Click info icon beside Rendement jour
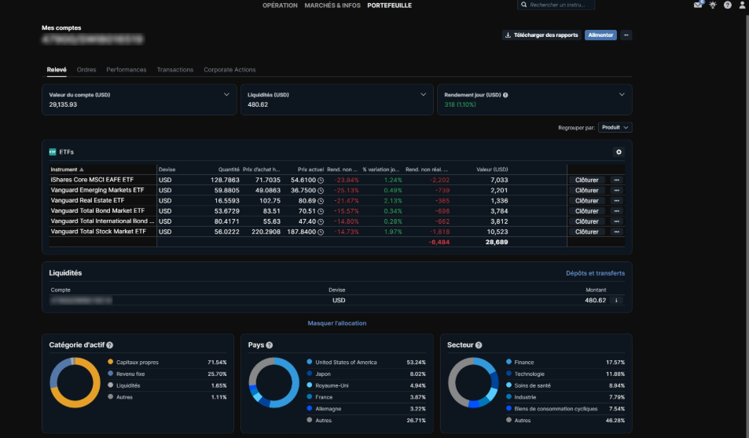749x438 pixels. 505,95
